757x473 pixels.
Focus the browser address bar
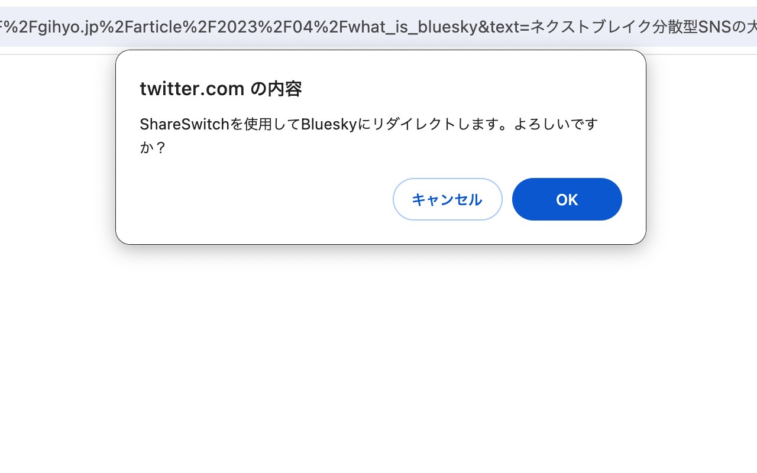tap(378, 27)
